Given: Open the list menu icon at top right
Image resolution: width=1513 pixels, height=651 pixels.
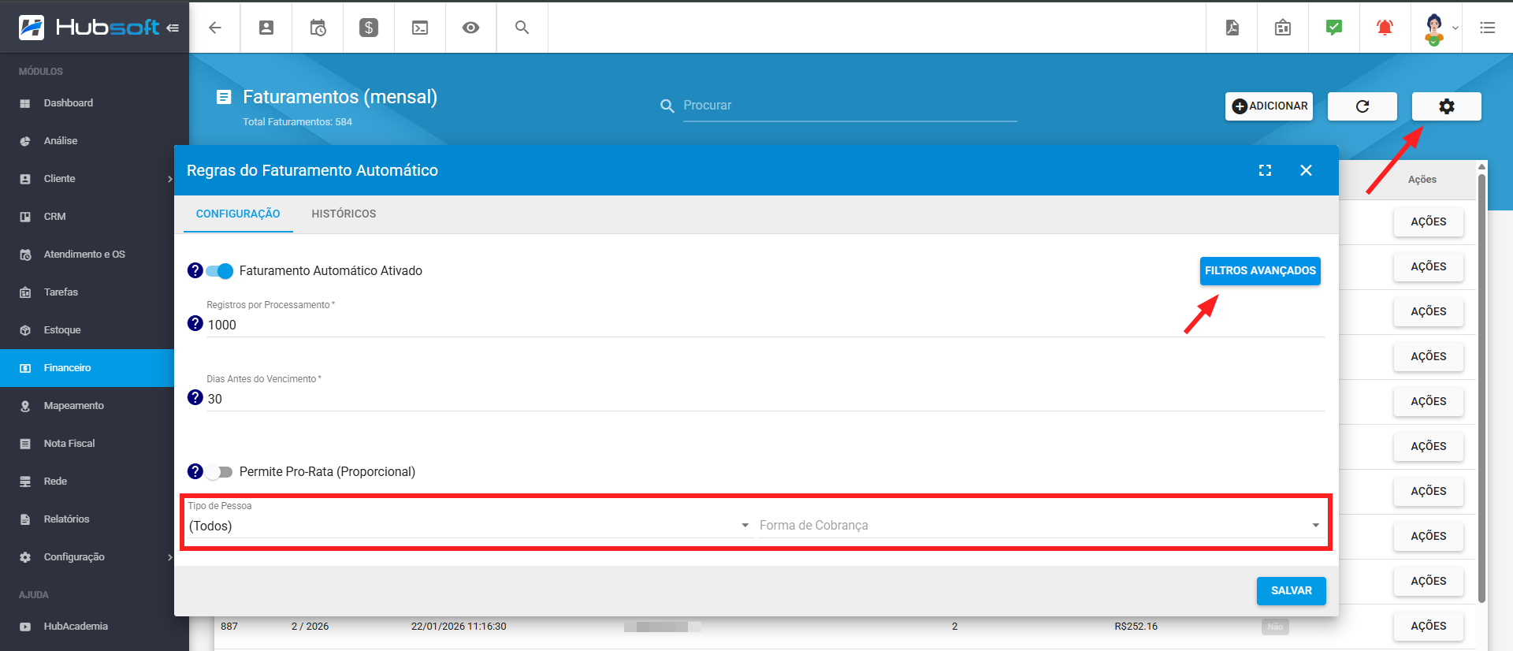Looking at the screenshot, I should point(1488,28).
